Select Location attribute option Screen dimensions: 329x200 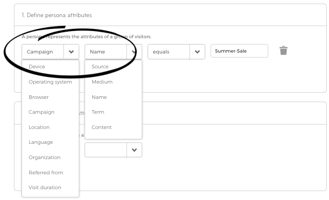[39, 127]
